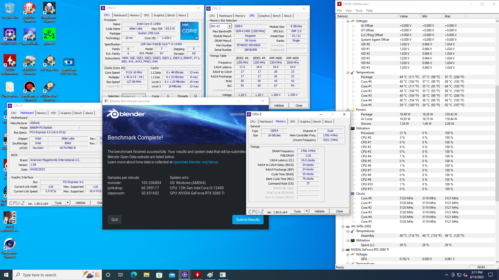Click Validate in SPD CPU-Z window
The height and width of the screenshot is (280, 499).
pos(279,106)
